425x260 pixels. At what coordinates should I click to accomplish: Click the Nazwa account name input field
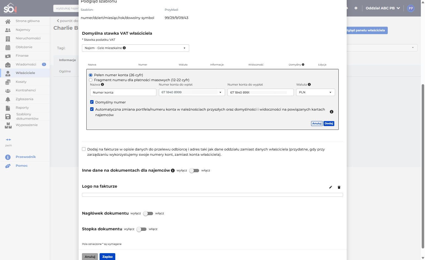123,92
